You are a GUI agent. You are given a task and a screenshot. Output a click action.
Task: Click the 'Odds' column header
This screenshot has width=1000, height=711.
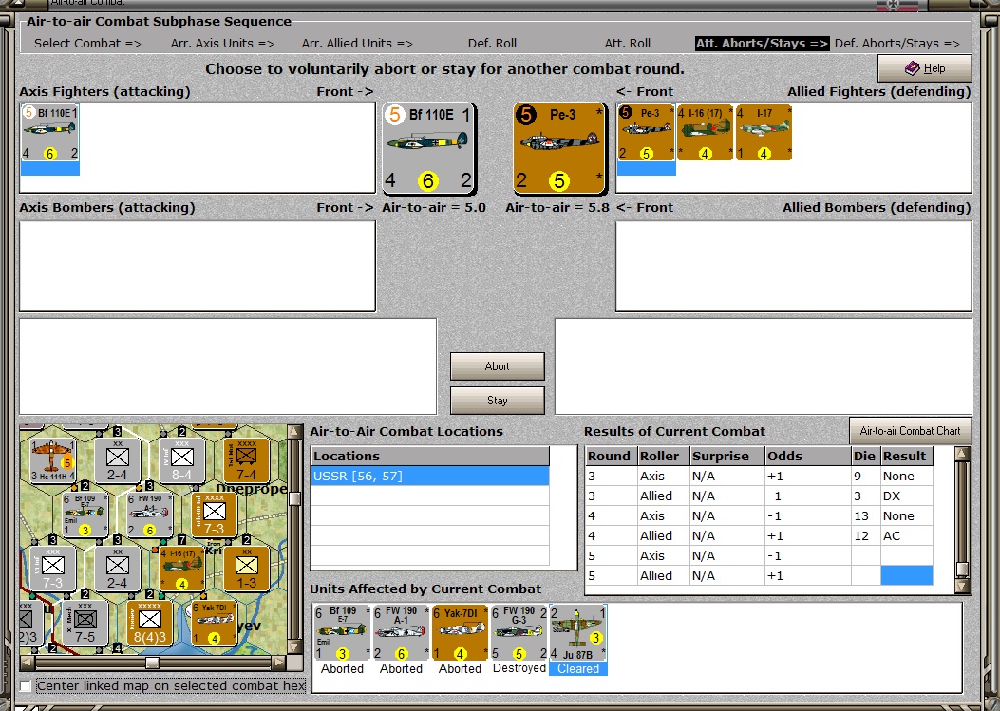point(808,456)
